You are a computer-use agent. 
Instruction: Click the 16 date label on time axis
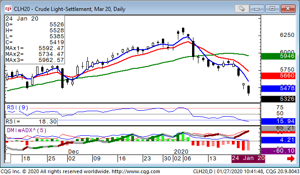[122, 159]
